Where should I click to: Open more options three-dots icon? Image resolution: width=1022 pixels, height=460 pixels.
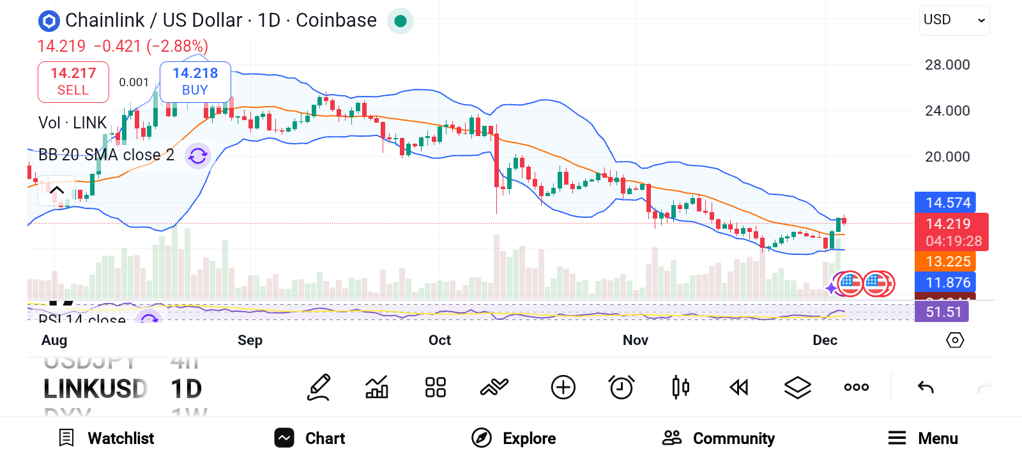[856, 387]
